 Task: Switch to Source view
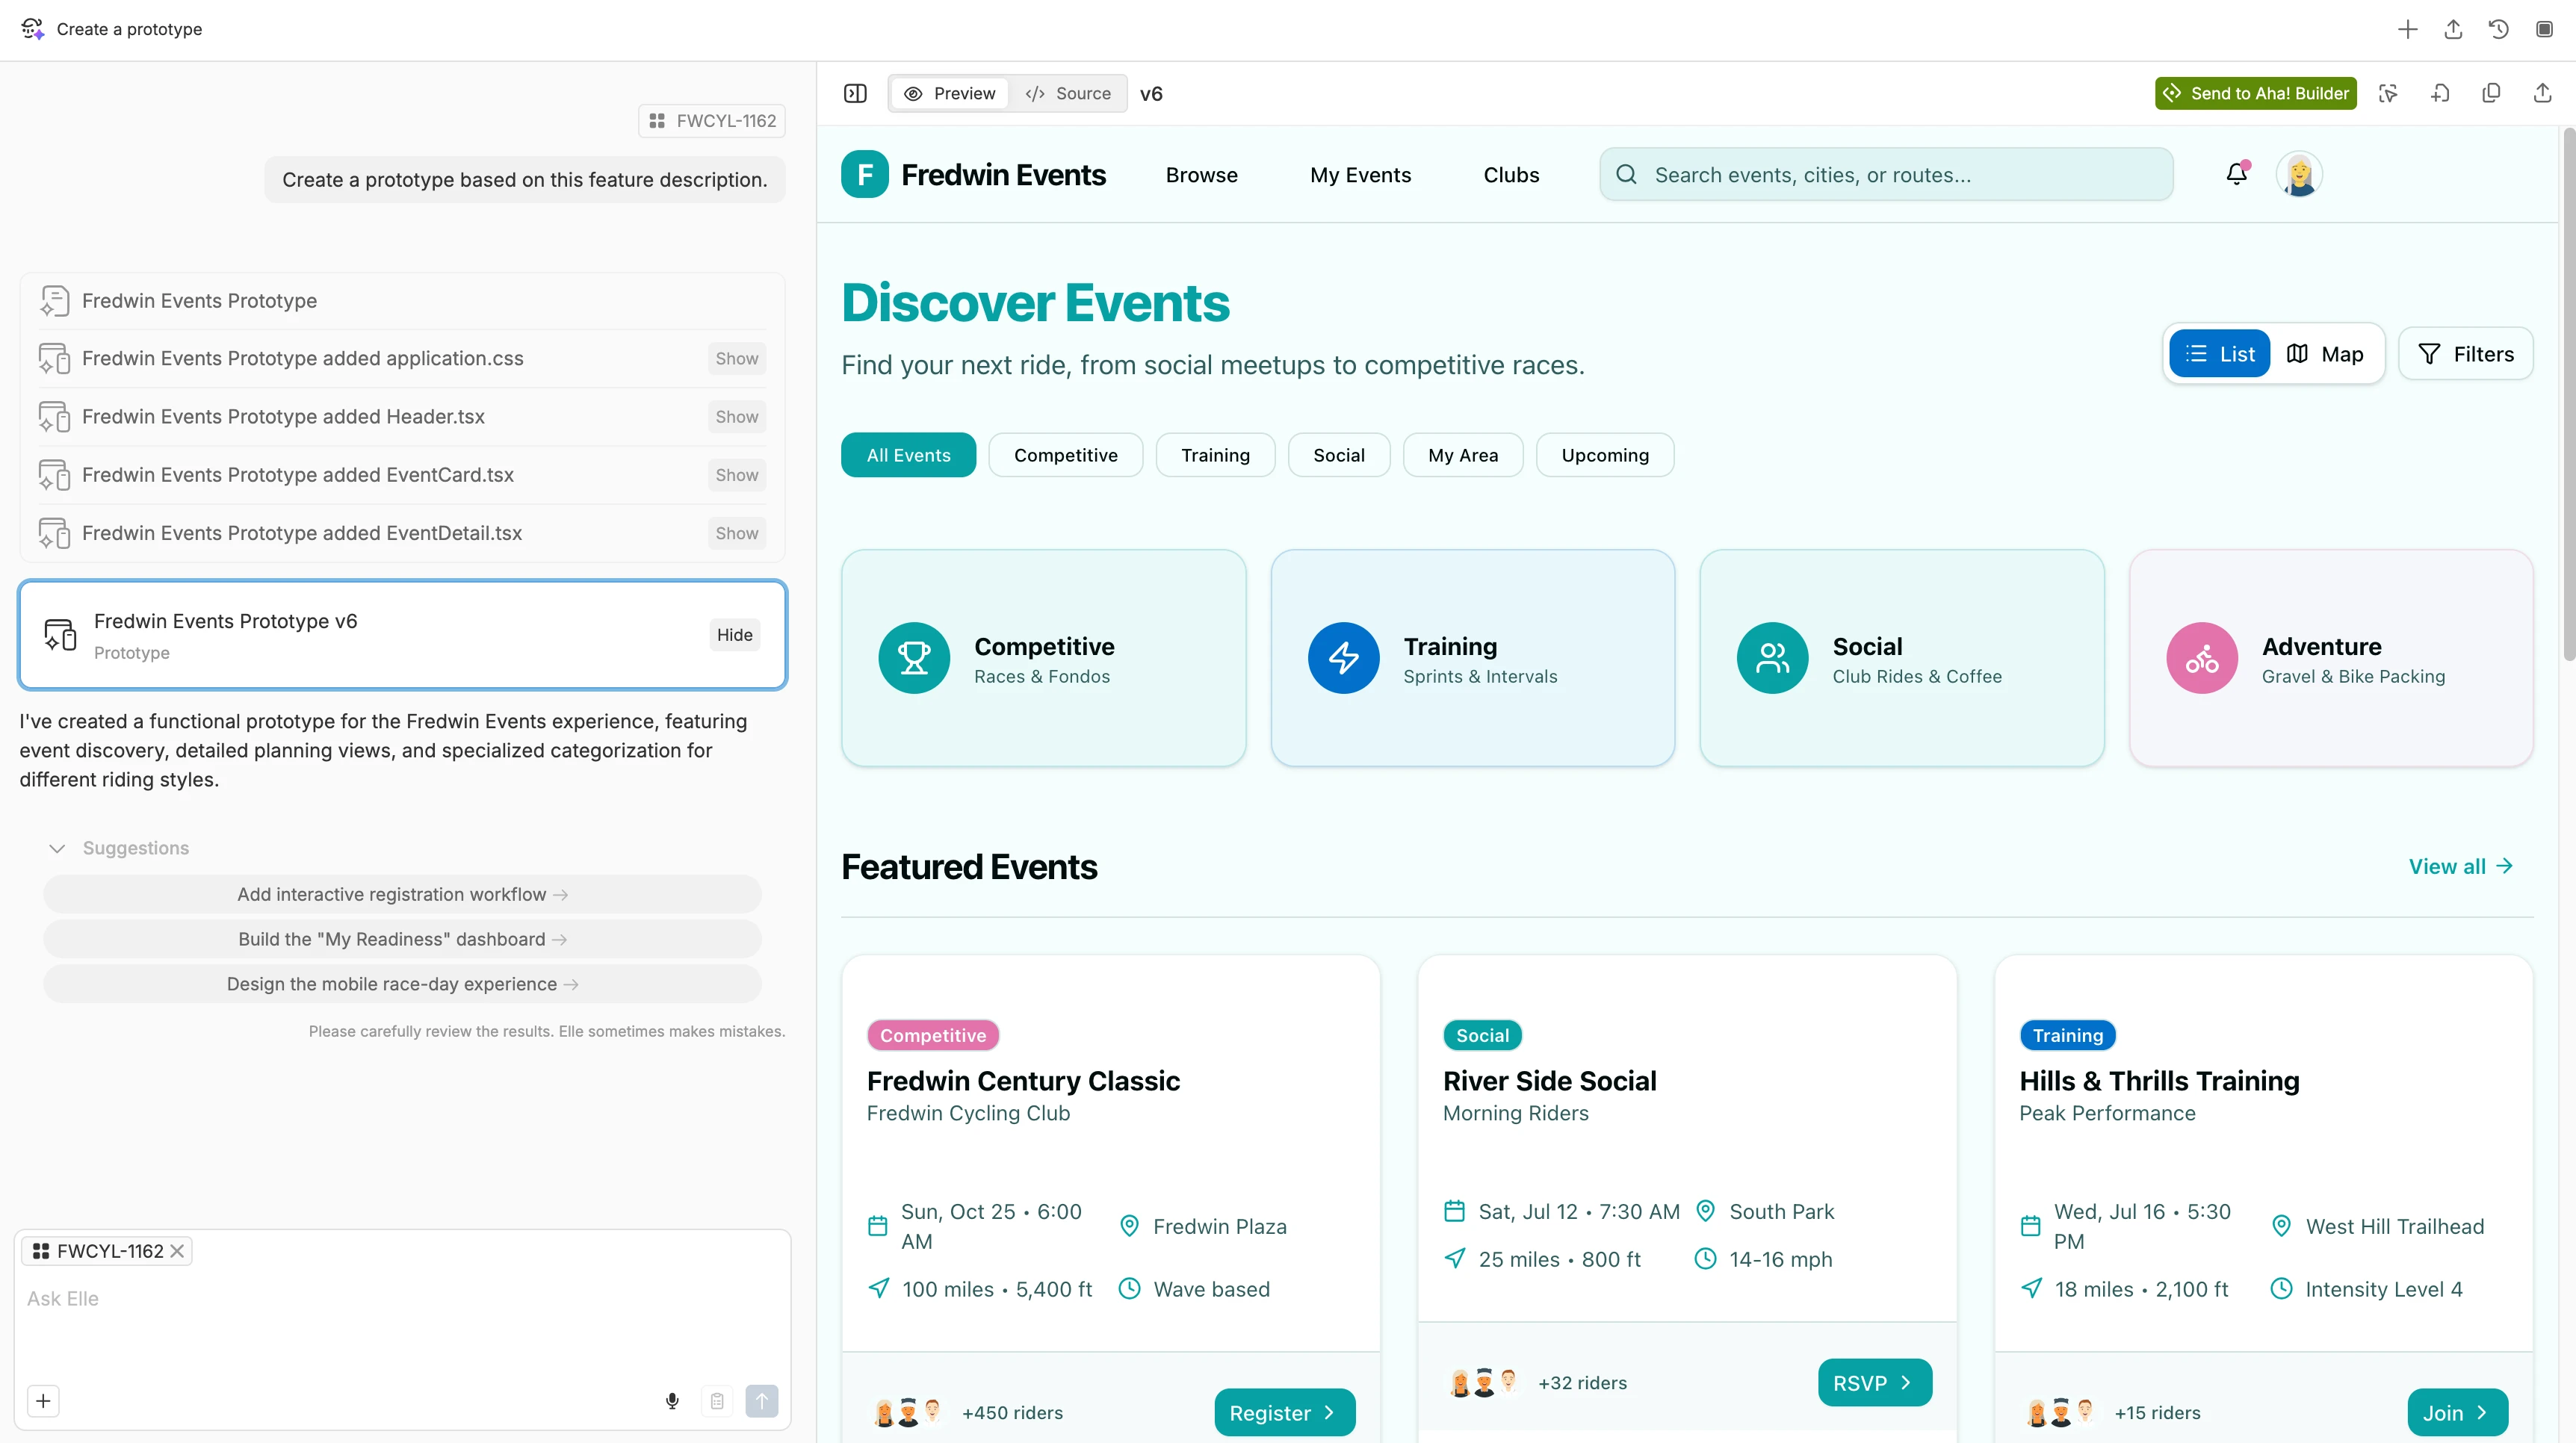[x=1068, y=93]
